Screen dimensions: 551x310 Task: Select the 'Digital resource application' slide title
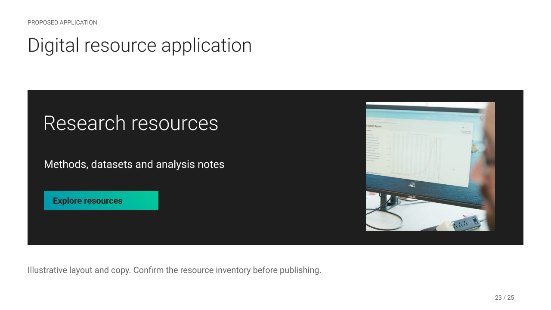point(139,45)
